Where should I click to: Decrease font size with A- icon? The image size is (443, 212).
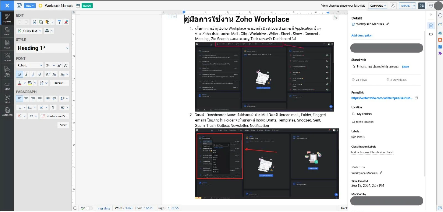coord(66,65)
